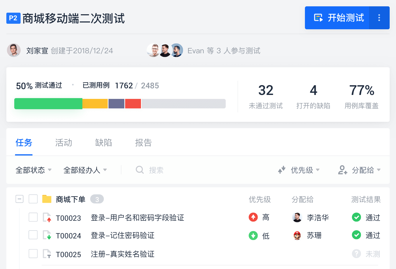Viewport: 396px width, 269px height.
Task: Click the T00024 case ID
Action: (x=68, y=236)
